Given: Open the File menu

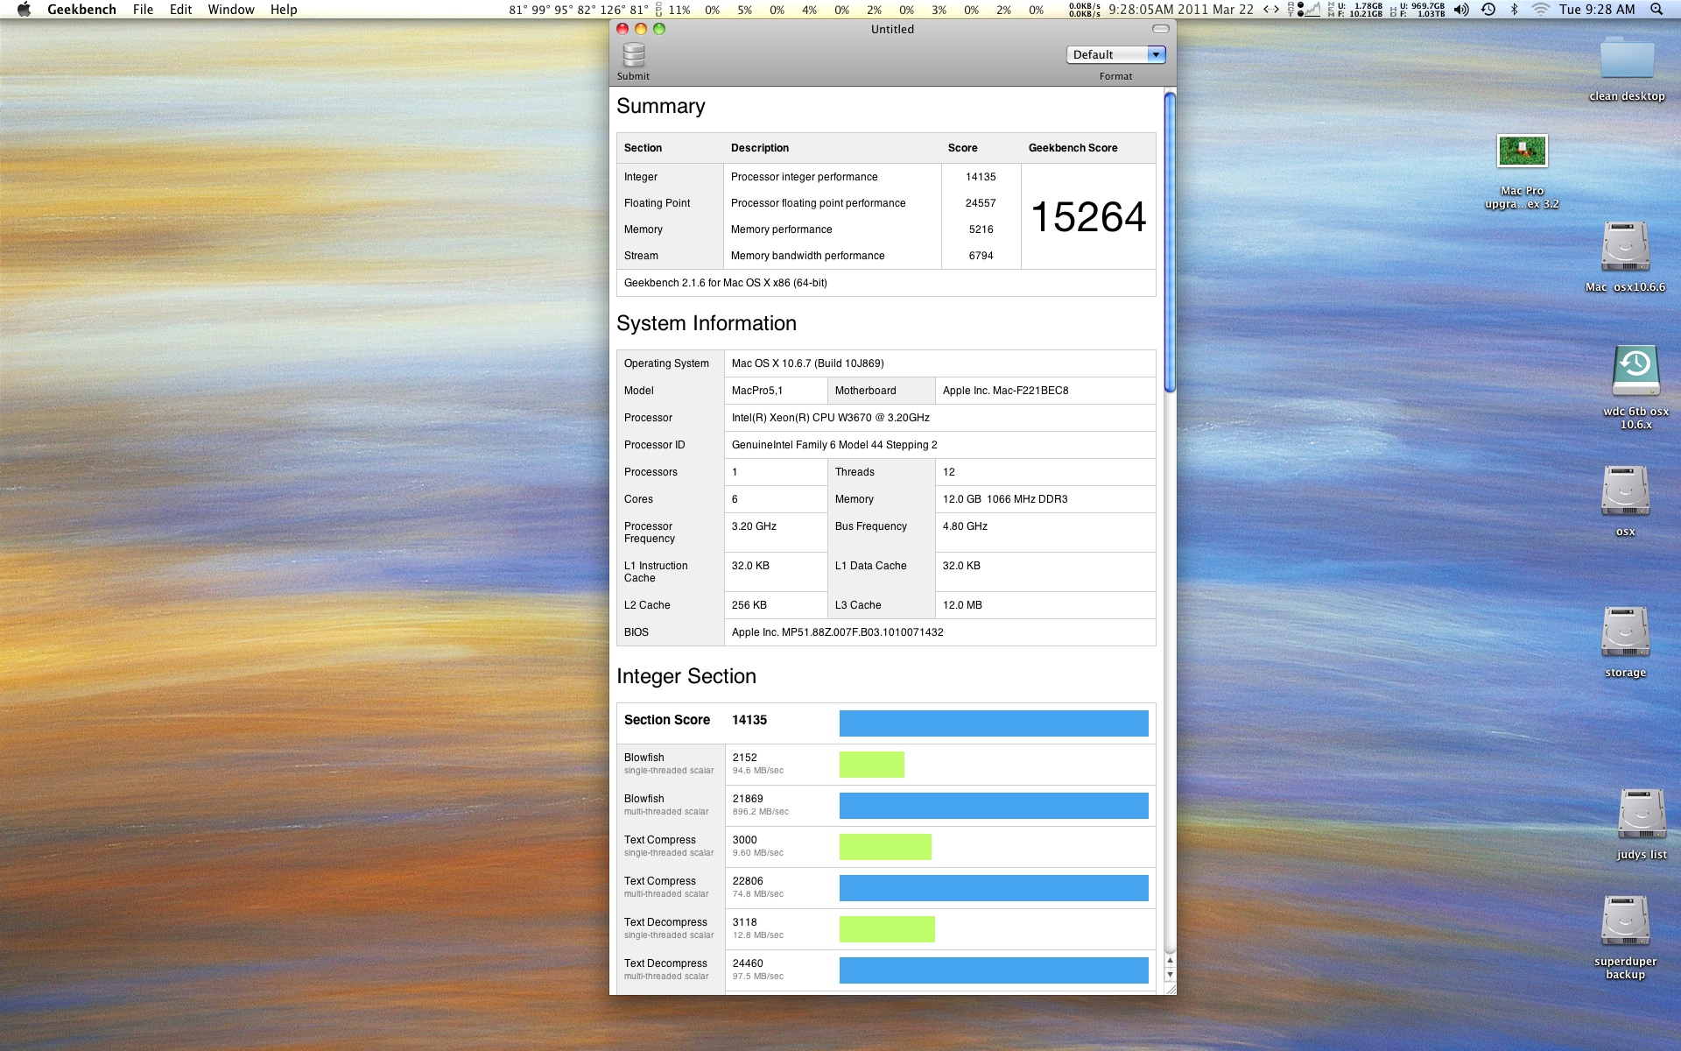Looking at the screenshot, I should coord(143,10).
